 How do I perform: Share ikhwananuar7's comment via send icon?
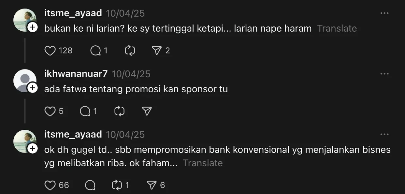[x=147, y=112]
